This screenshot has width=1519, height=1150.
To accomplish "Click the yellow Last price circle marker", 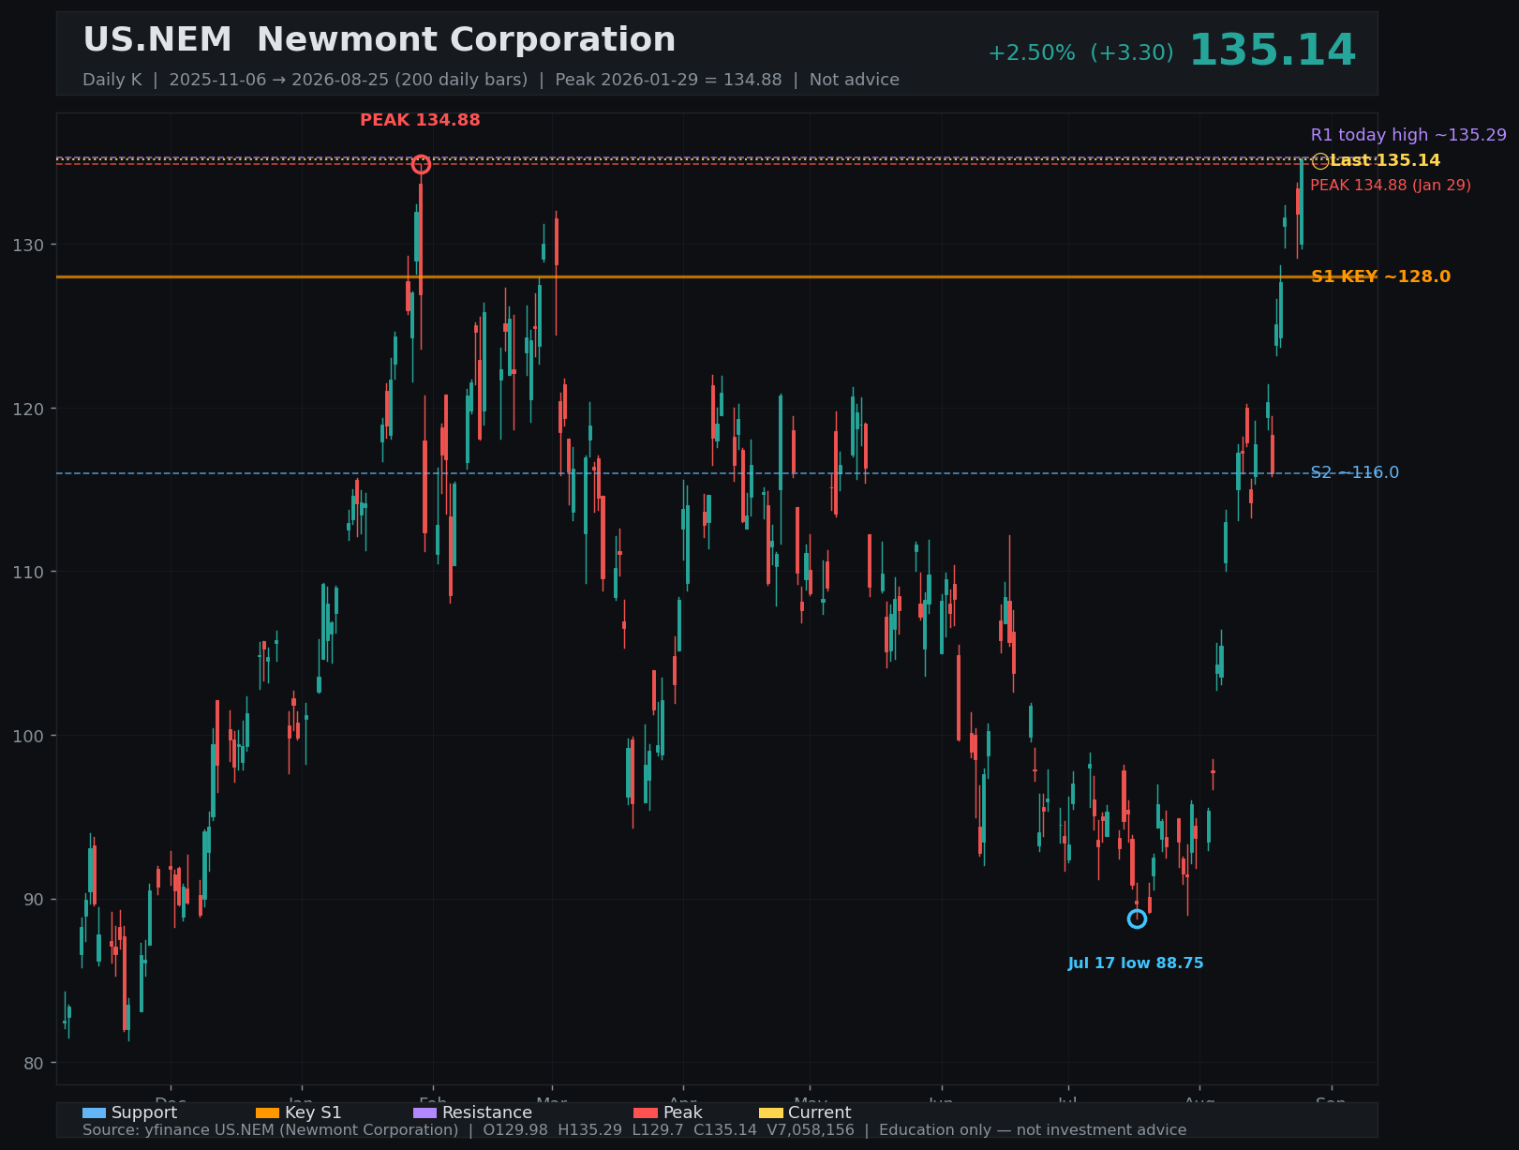I will [1320, 161].
